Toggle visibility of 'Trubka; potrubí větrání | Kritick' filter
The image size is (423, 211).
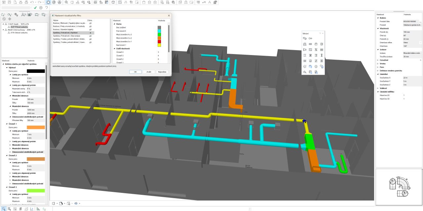coord(90,39)
